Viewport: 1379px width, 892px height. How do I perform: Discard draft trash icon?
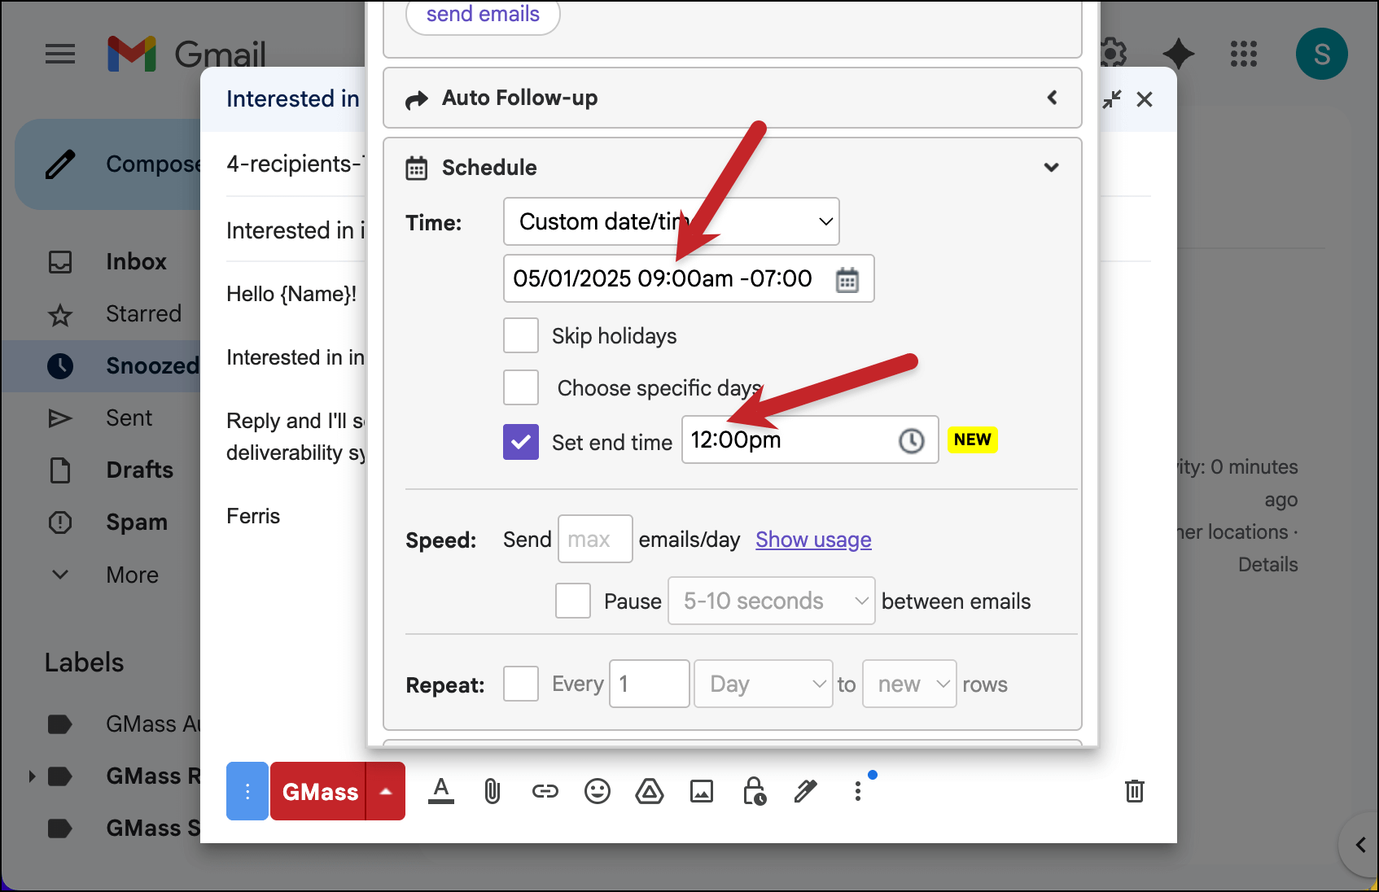pos(1135,791)
